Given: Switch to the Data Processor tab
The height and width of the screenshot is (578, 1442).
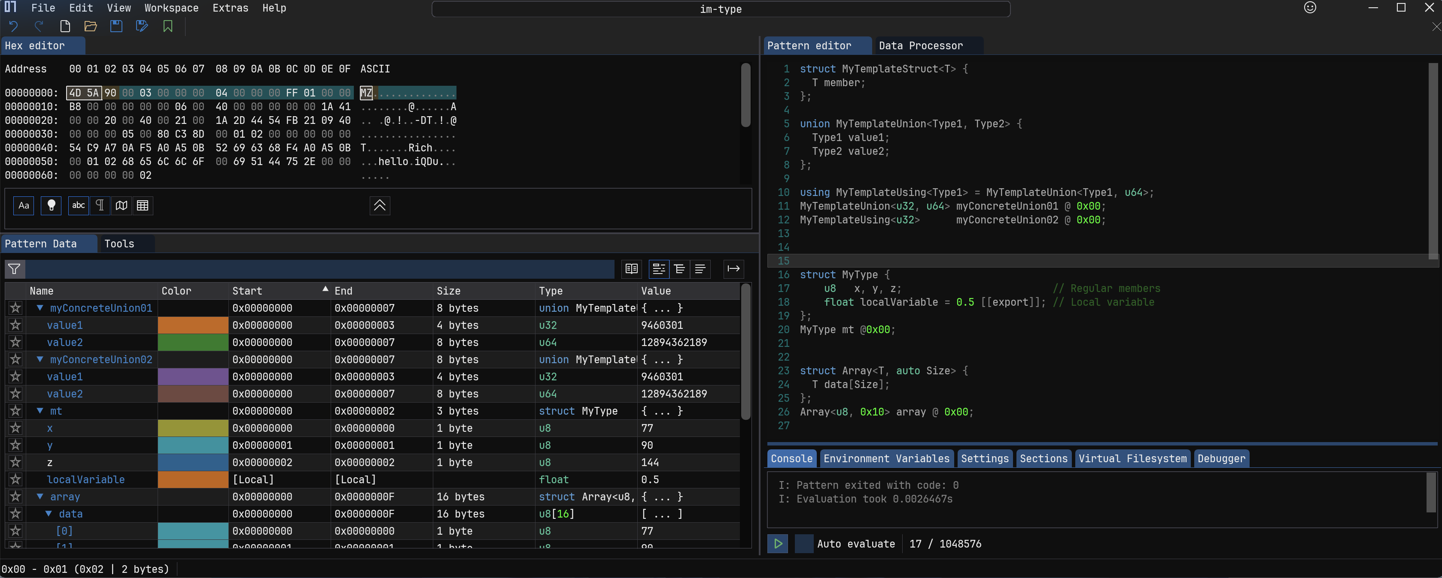Looking at the screenshot, I should click(x=920, y=46).
